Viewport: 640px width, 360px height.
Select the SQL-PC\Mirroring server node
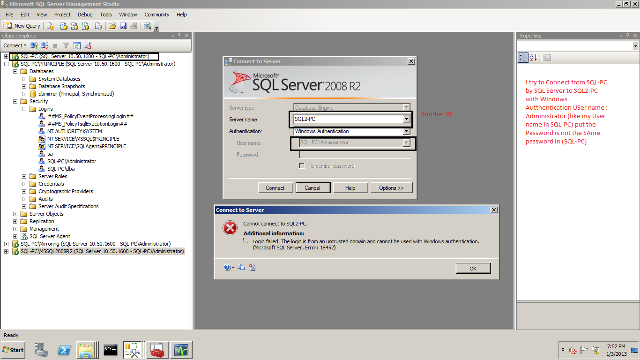[x=96, y=244]
